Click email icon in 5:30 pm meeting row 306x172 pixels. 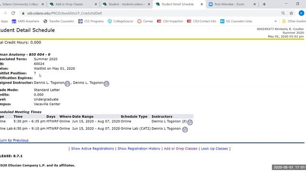pos(190,122)
